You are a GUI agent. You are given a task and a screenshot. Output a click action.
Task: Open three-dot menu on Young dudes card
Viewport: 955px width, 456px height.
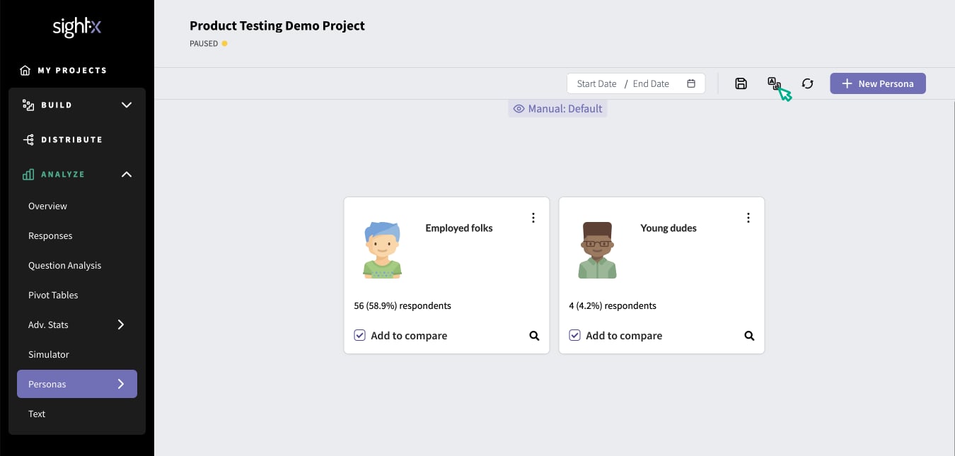pos(748,218)
